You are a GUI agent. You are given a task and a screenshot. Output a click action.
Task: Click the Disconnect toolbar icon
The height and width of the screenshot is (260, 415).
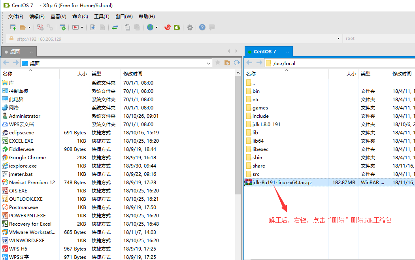[x=40, y=27]
